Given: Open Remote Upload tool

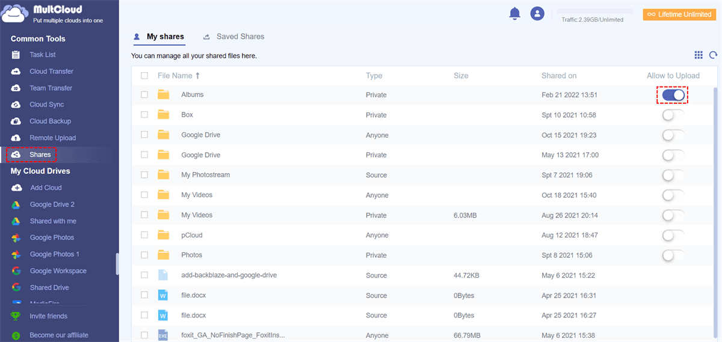Looking at the screenshot, I should pyautogui.click(x=52, y=138).
